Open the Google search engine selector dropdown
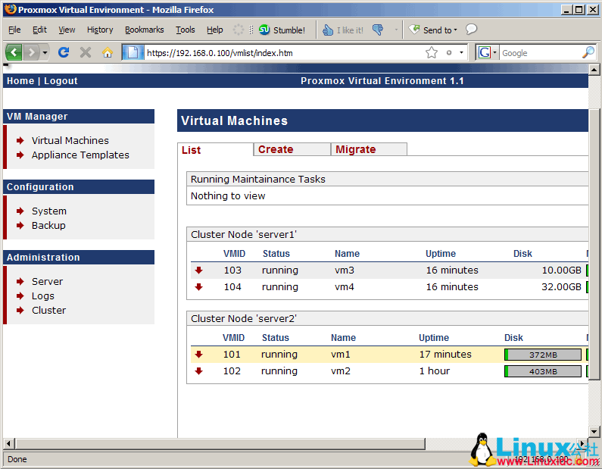The width and height of the screenshot is (602, 469). [x=488, y=52]
